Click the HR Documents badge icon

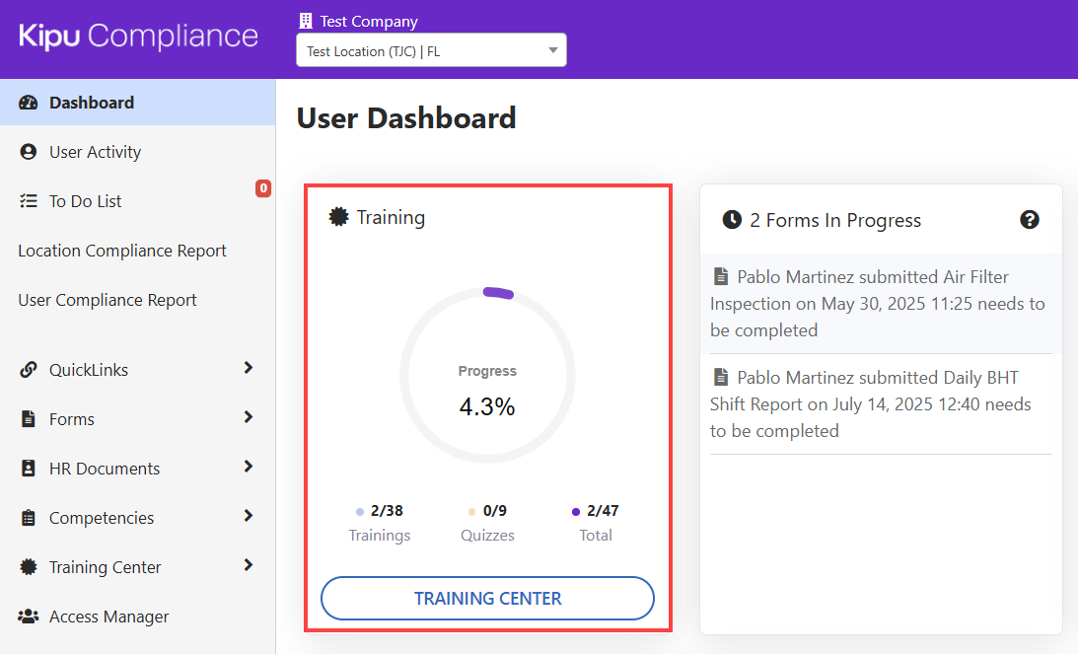[29, 469]
